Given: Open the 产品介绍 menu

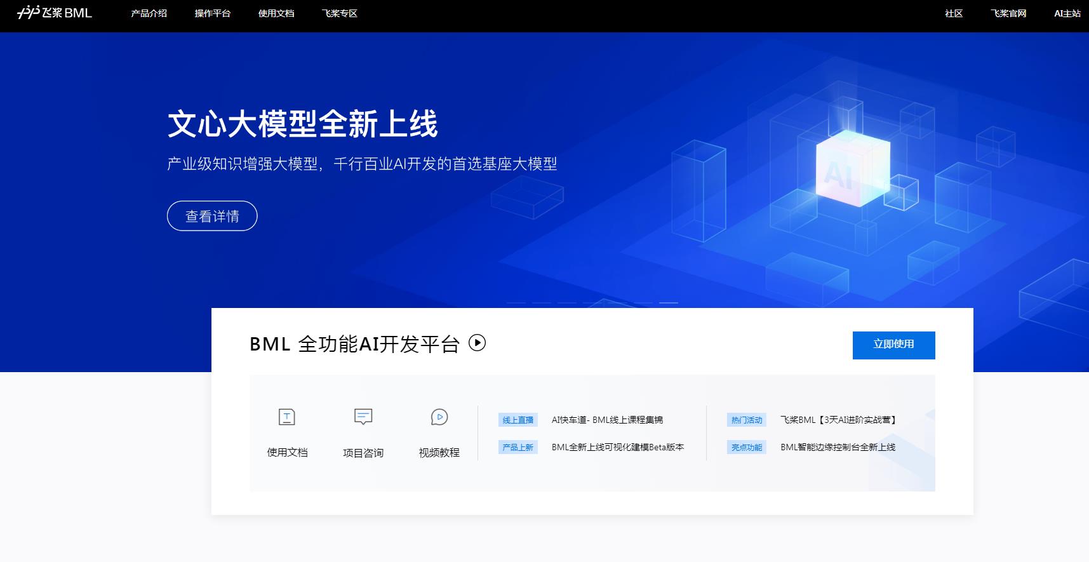Looking at the screenshot, I should [149, 13].
